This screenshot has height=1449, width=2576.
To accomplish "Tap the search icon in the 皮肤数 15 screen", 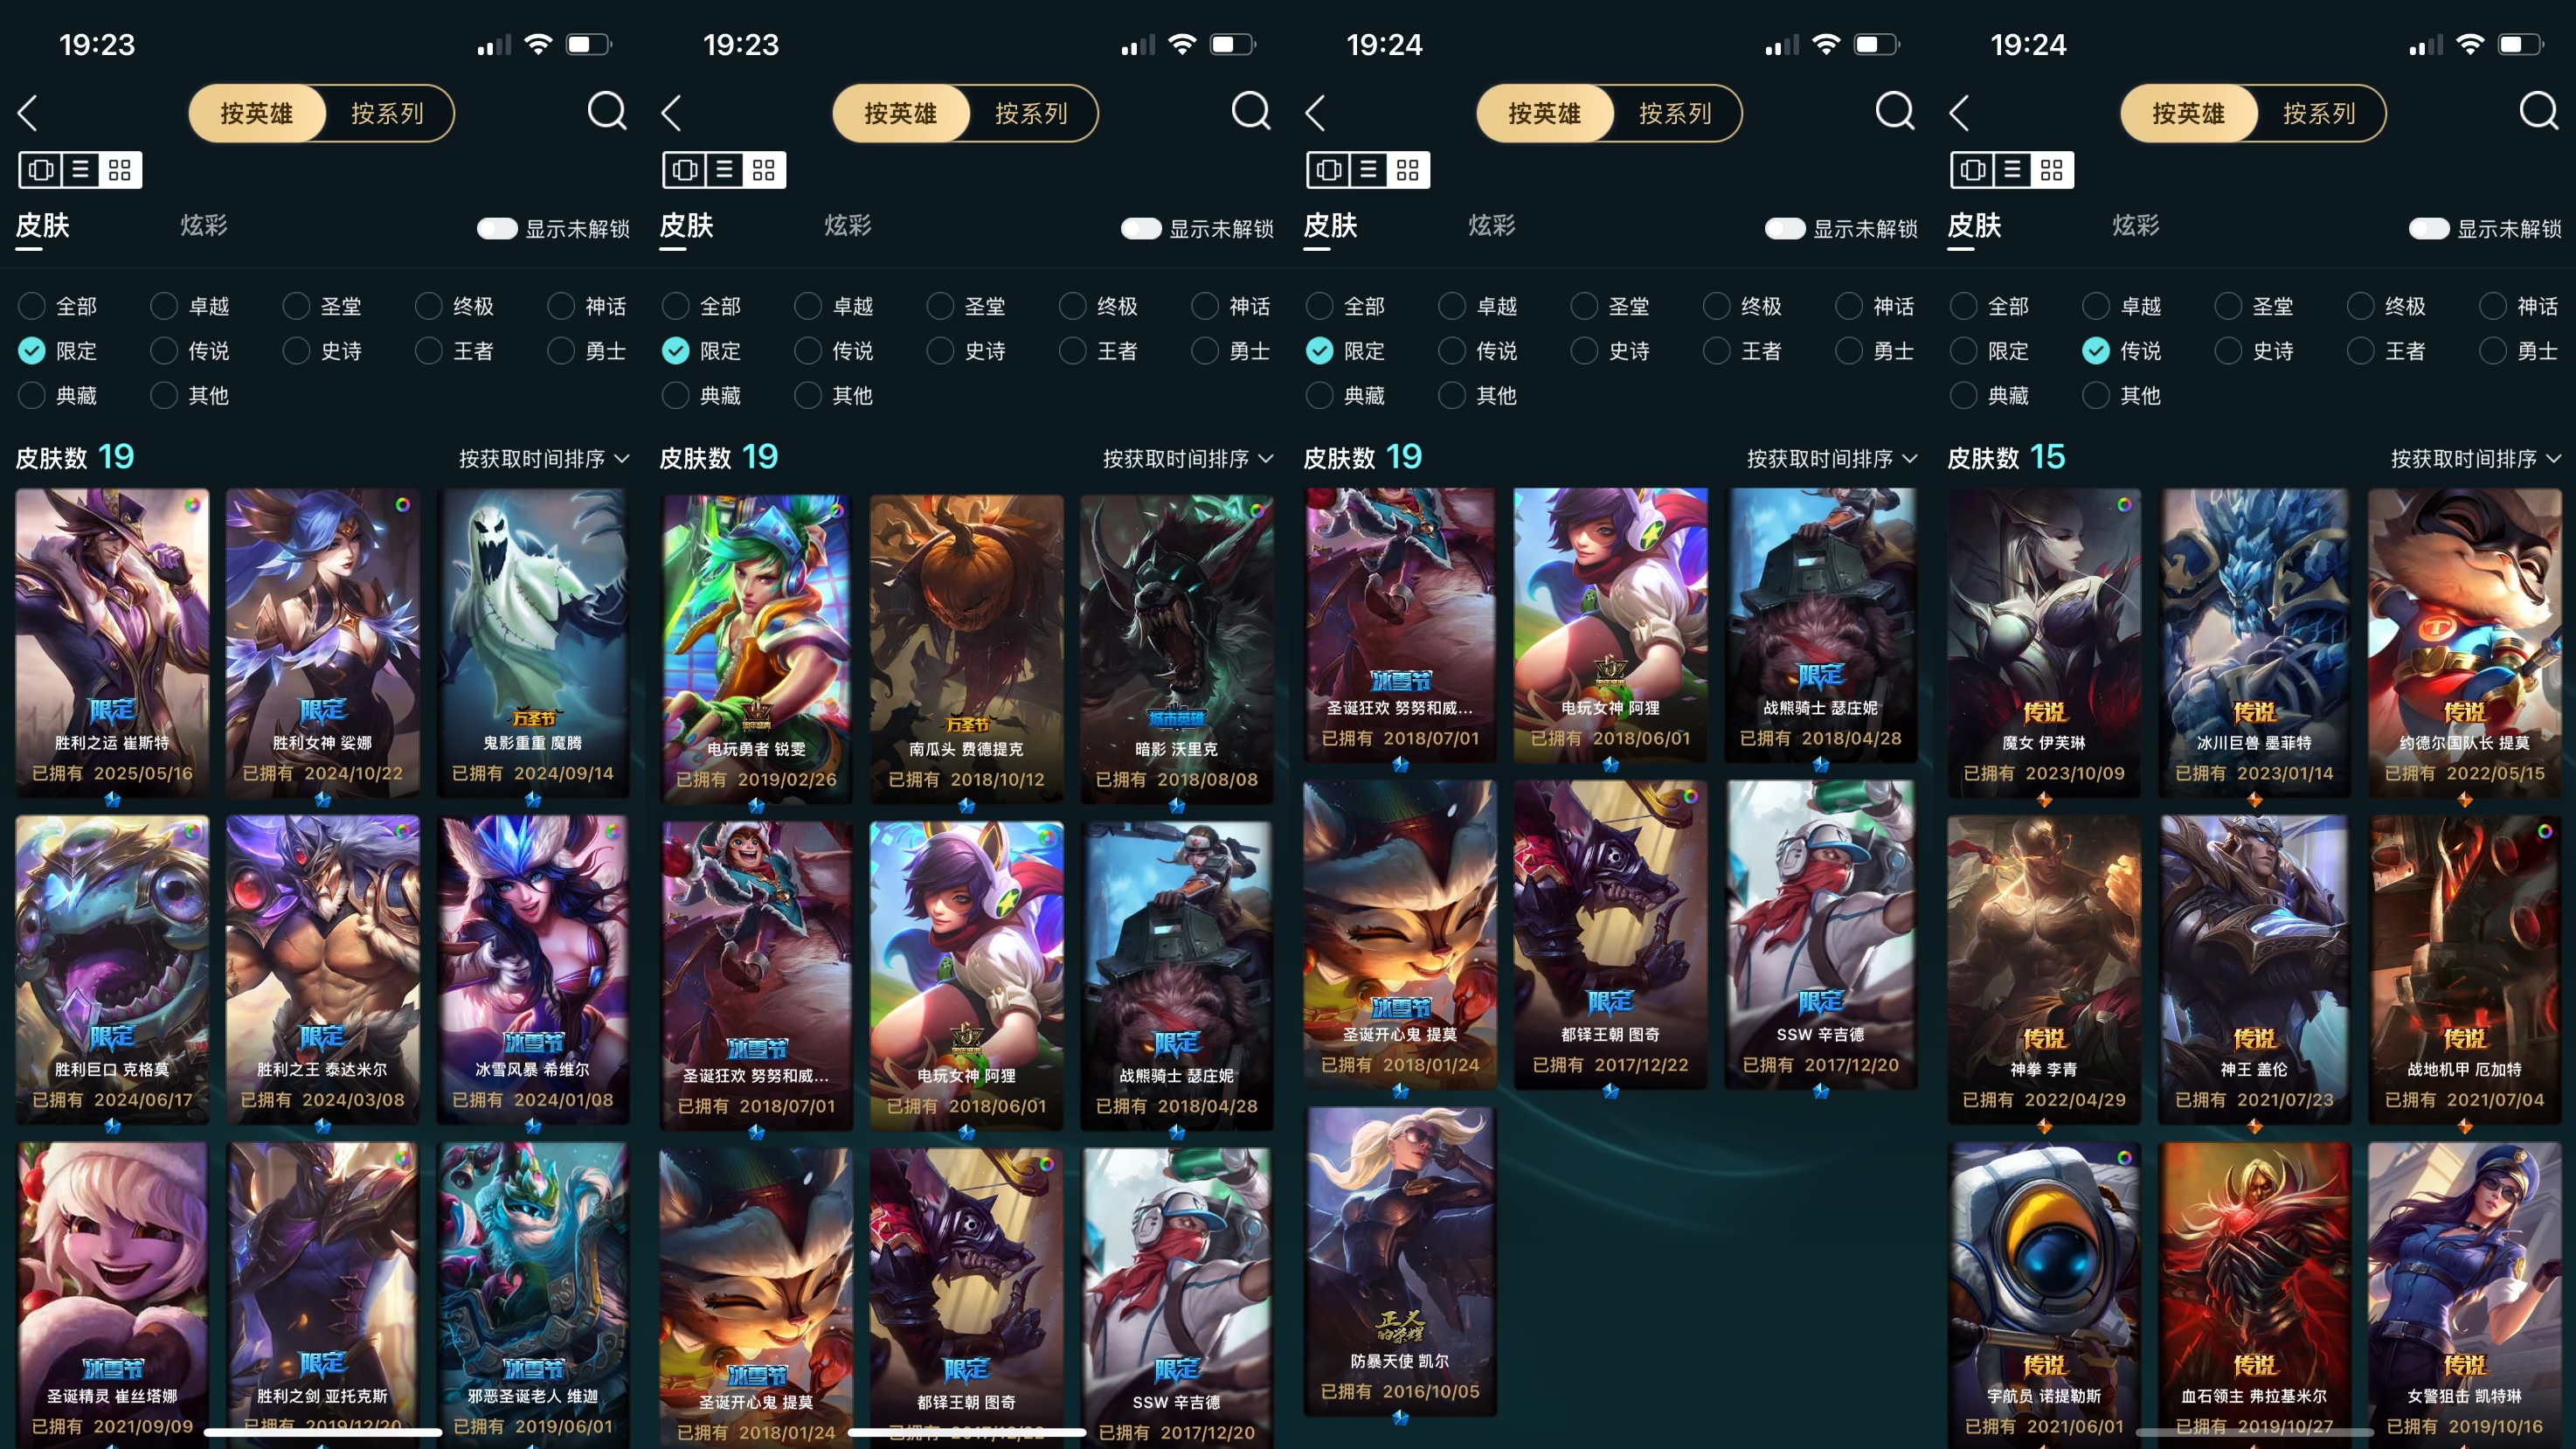I will point(2538,111).
